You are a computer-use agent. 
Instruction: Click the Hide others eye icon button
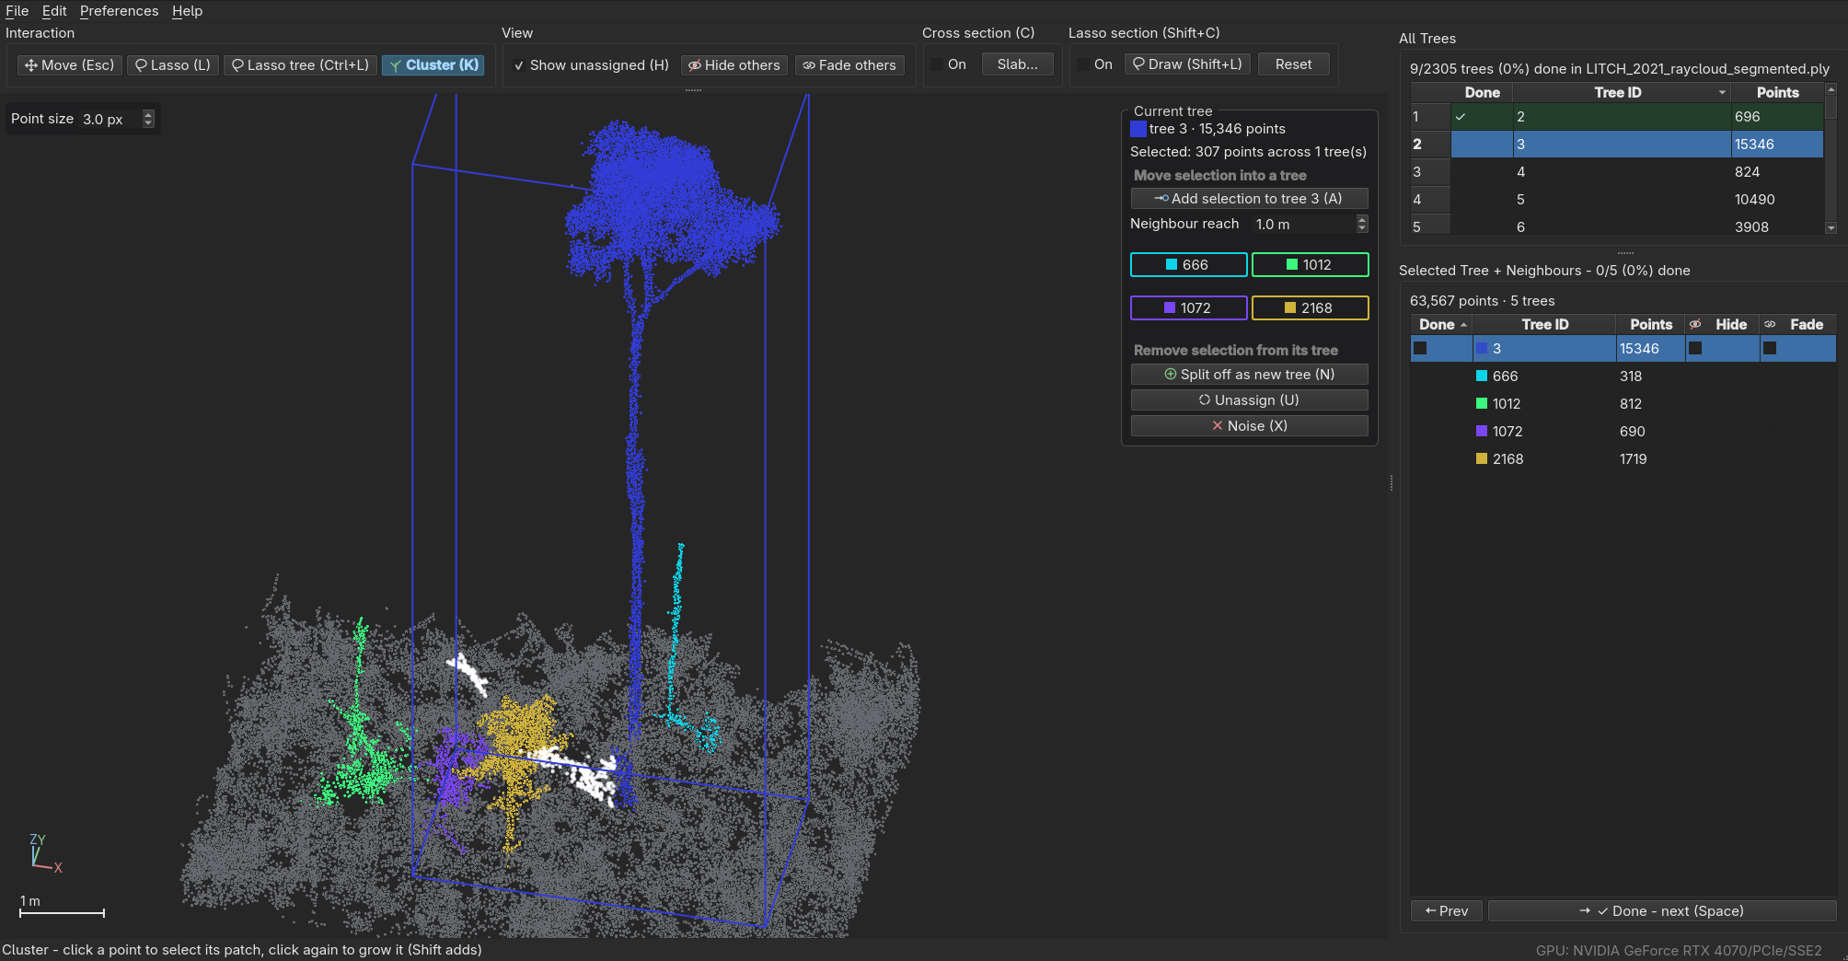point(734,65)
